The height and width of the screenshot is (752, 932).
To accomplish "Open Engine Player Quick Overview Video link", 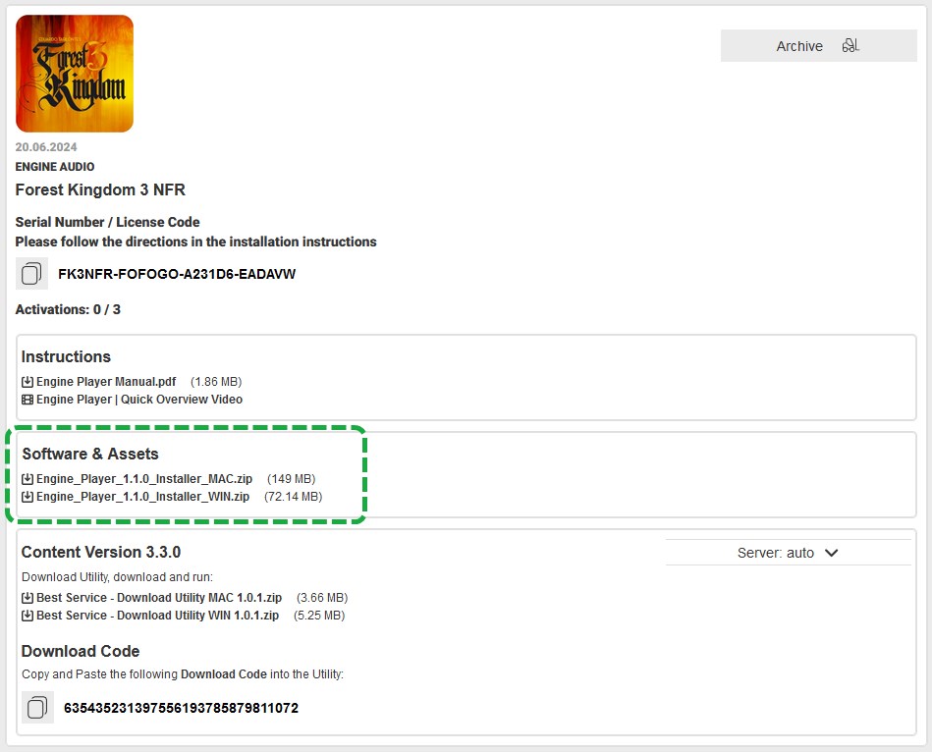I will click(x=138, y=400).
